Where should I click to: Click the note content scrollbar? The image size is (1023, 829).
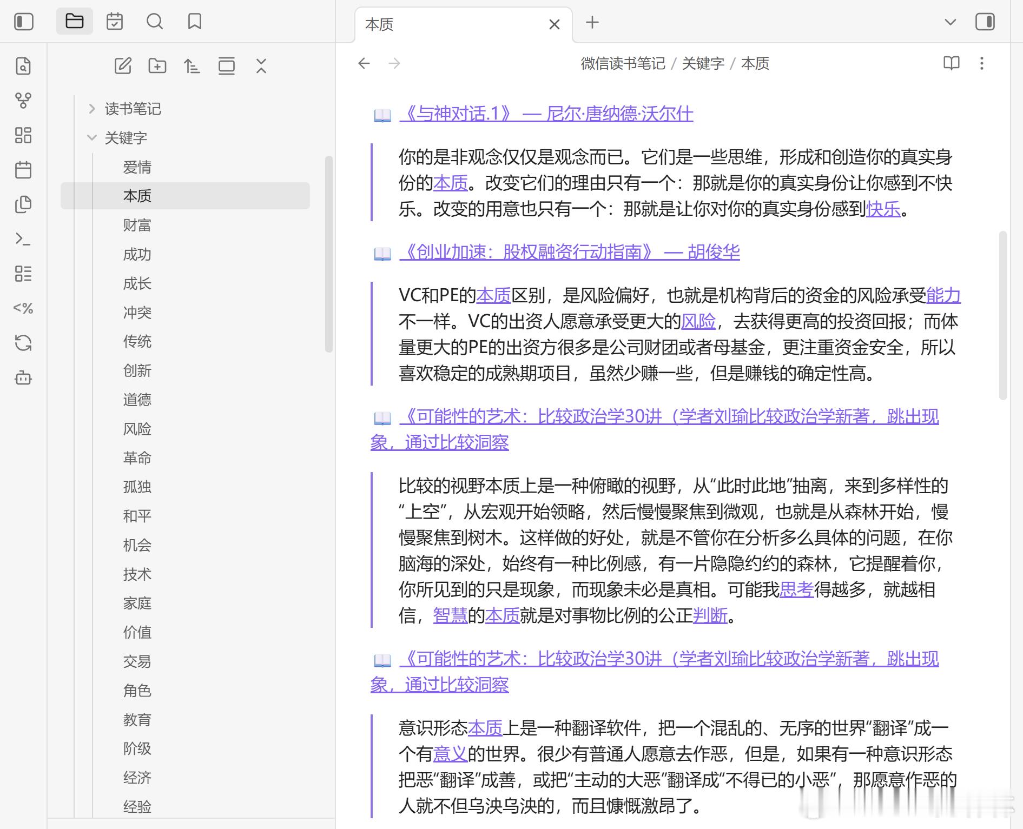click(x=1002, y=315)
